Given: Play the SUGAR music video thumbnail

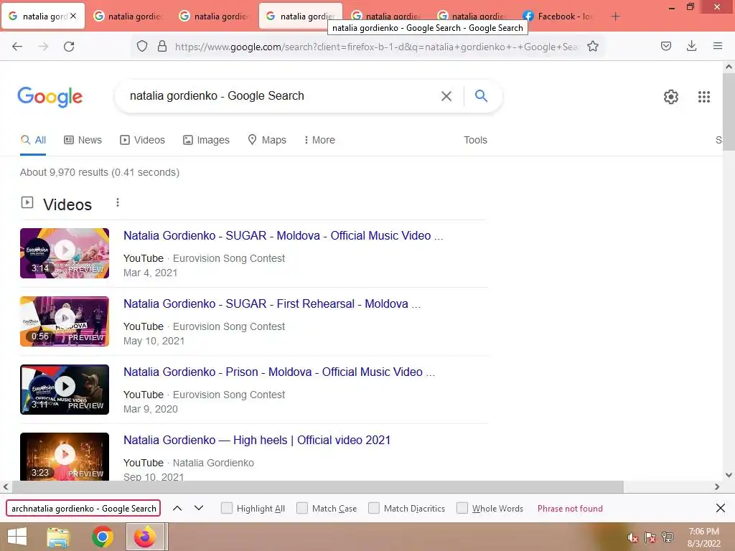Looking at the screenshot, I should coord(65,253).
